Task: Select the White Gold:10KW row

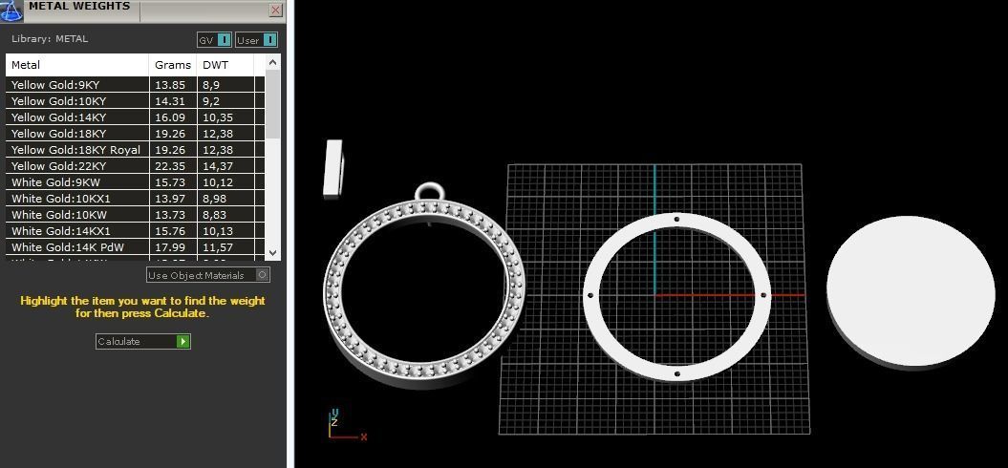Action: (x=135, y=215)
